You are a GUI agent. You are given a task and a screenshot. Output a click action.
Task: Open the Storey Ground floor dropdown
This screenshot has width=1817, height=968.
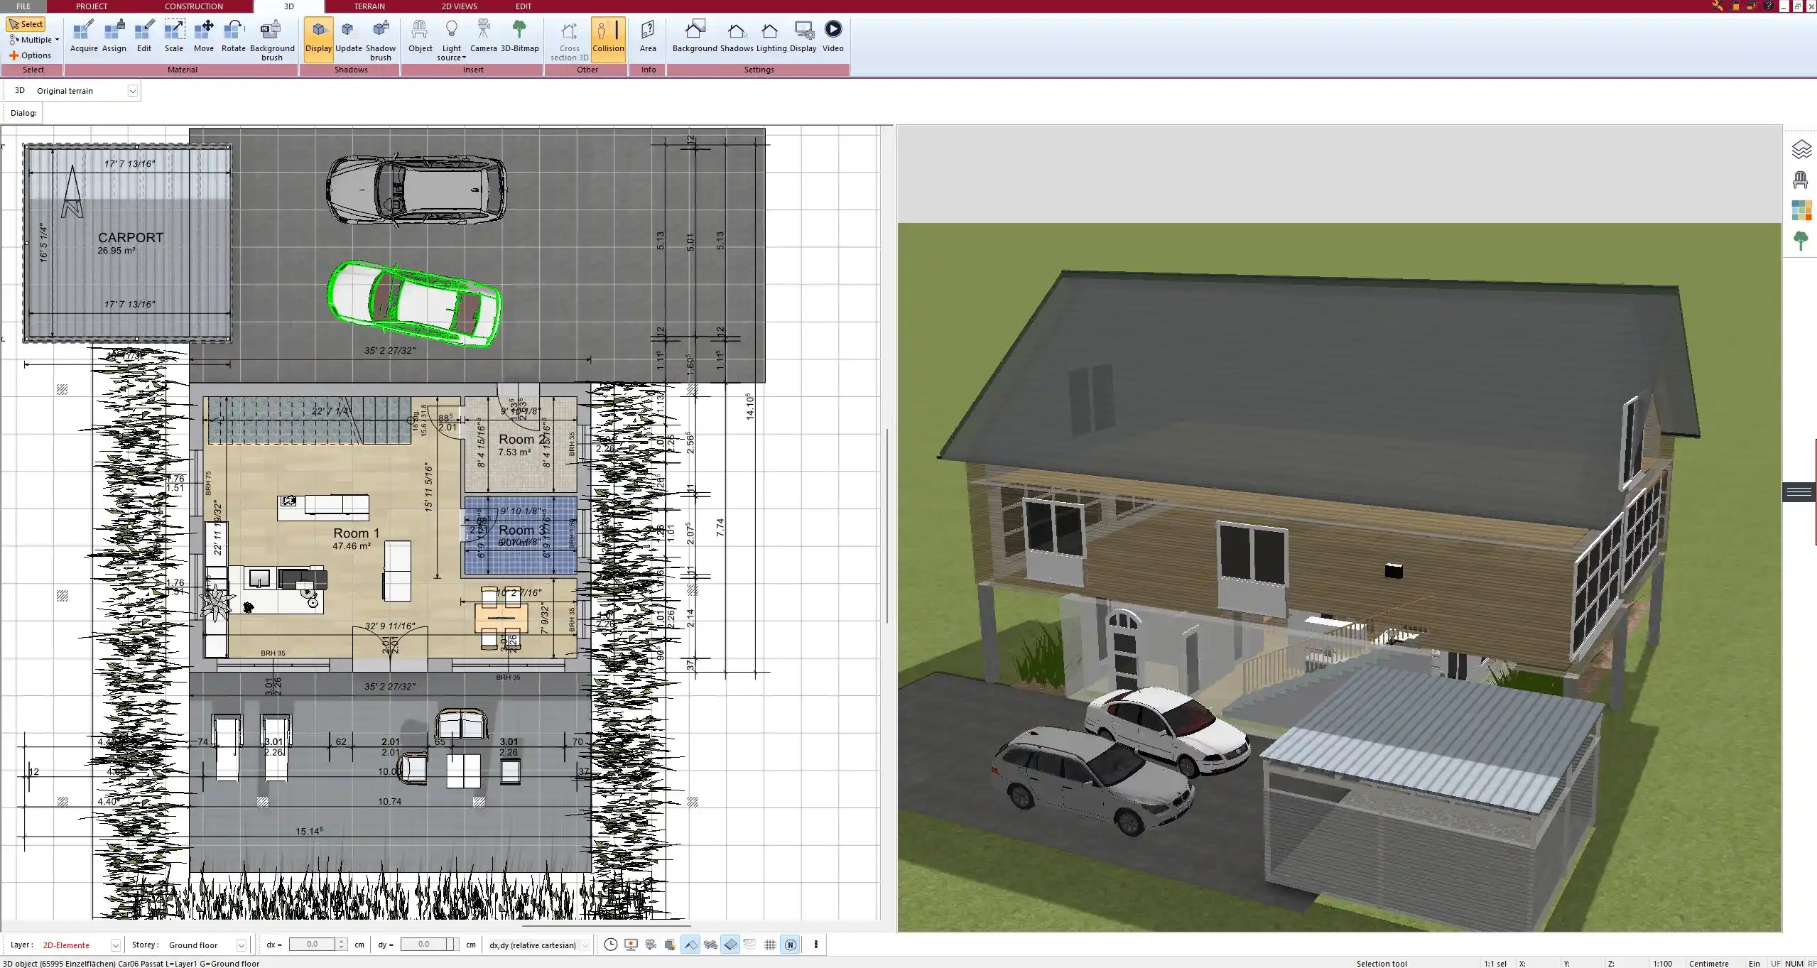(241, 945)
